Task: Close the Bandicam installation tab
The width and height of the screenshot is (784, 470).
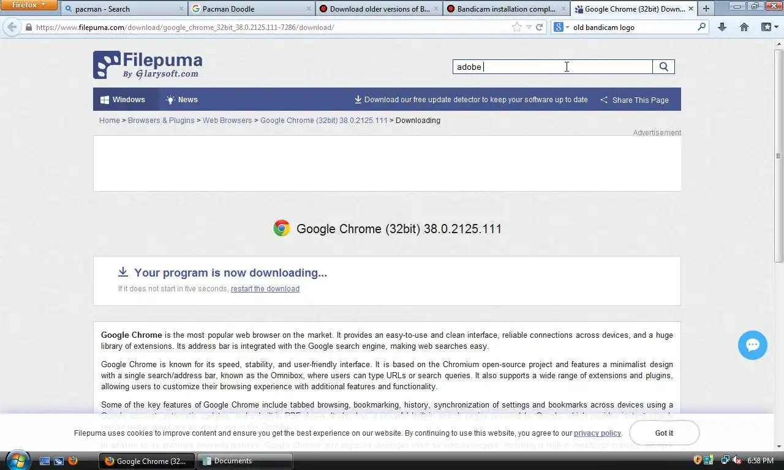Action: 563,9
